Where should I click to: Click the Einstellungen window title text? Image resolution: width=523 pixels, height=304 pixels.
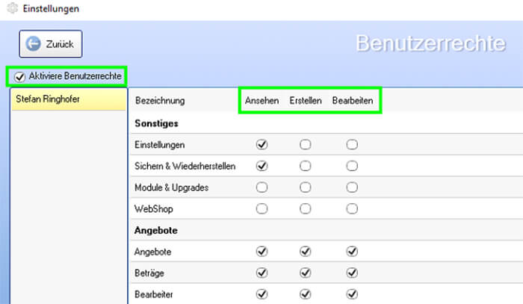tap(51, 9)
